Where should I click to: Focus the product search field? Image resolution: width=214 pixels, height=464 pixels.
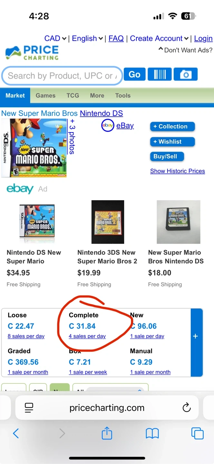click(61, 76)
